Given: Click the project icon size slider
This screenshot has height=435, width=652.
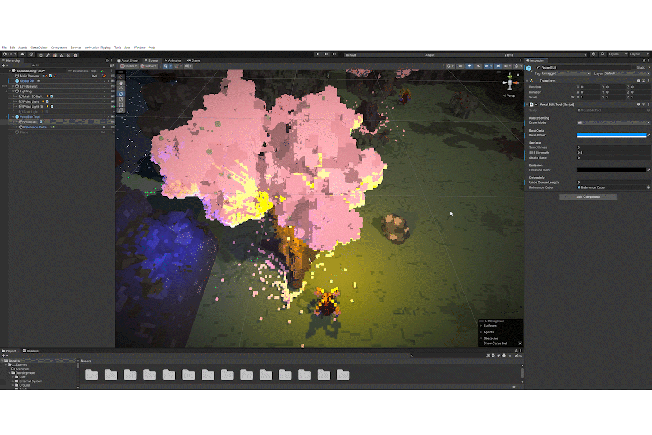Looking at the screenshot, I should (x=513, y=387).
